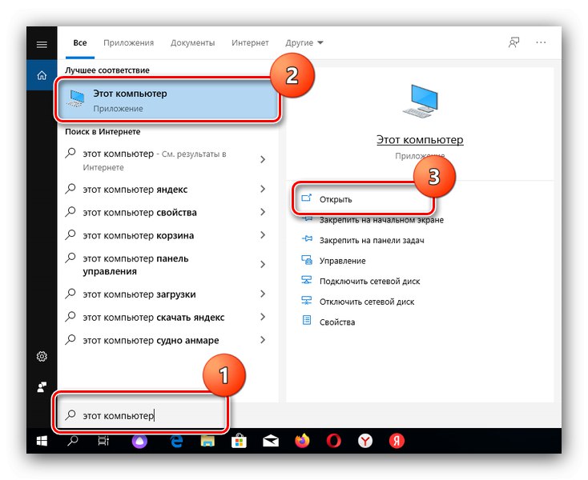Expand arrow for этот компьютер панель управления
588x480 pixels.
[263, 264]
